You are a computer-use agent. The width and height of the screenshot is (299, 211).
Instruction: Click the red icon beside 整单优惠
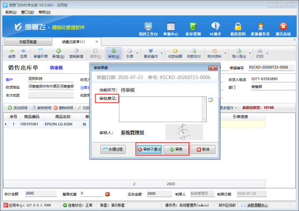[107, 194]
